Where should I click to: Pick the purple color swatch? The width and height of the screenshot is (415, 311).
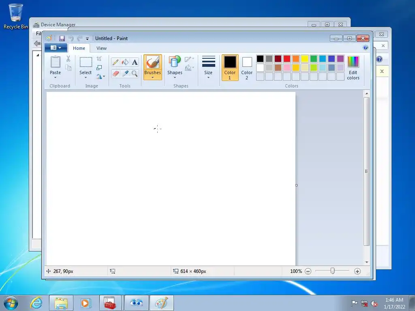pyautogui.click(x=340, y=59)
